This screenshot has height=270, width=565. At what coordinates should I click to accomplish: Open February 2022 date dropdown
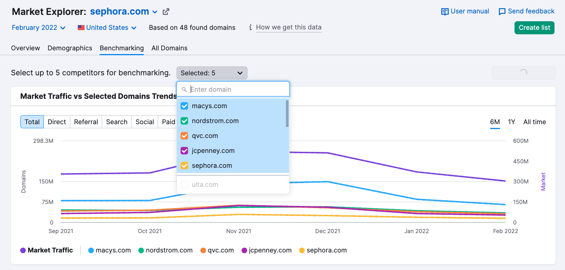coord(39,28)
